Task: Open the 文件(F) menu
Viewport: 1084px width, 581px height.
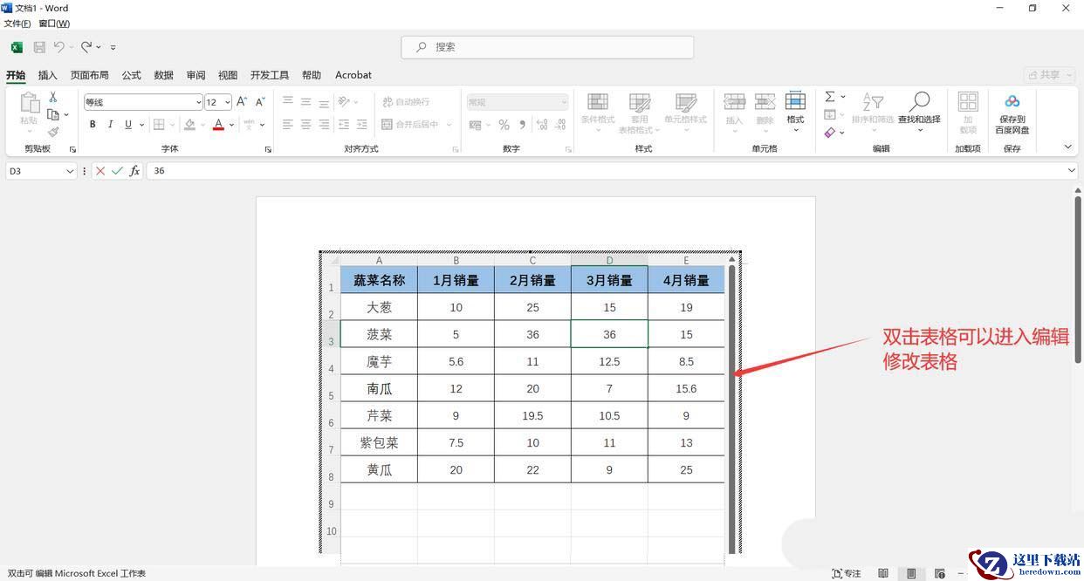Action: coord(17,24)
